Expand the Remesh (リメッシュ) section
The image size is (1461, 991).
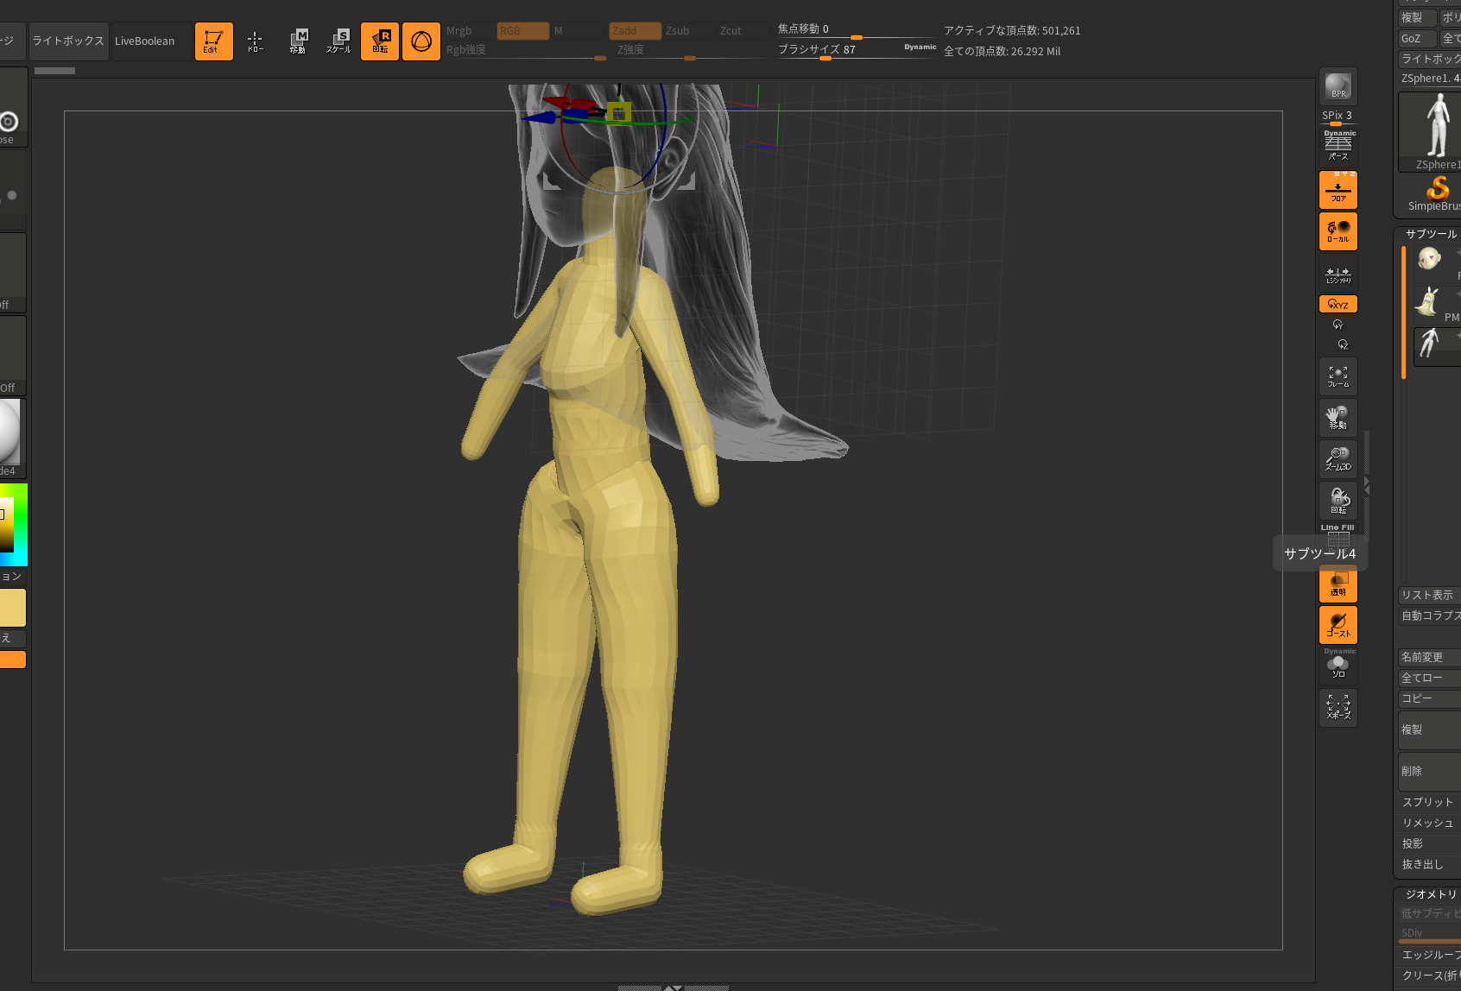(x=1429, y=823)
